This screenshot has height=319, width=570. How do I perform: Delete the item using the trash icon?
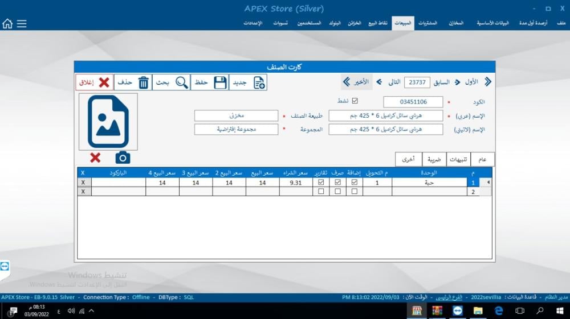[x=144, y=82]
